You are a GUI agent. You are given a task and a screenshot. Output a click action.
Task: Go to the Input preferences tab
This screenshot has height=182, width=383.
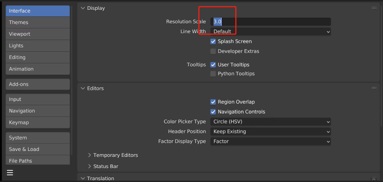pos(38,99)
